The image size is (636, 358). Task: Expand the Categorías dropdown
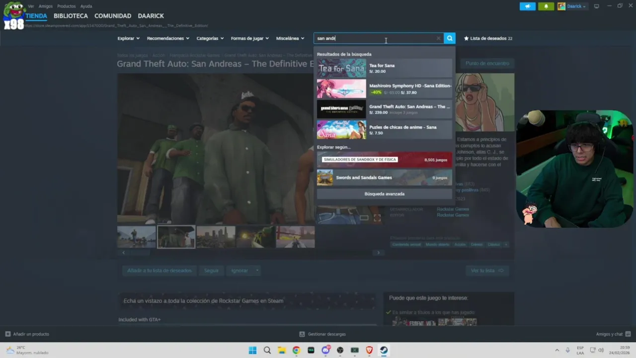click(210, 38)
